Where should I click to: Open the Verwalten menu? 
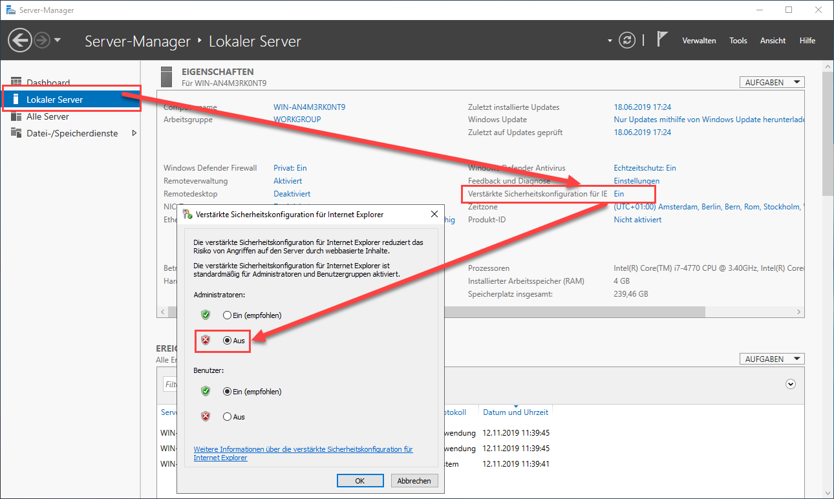tap(699, 41)
